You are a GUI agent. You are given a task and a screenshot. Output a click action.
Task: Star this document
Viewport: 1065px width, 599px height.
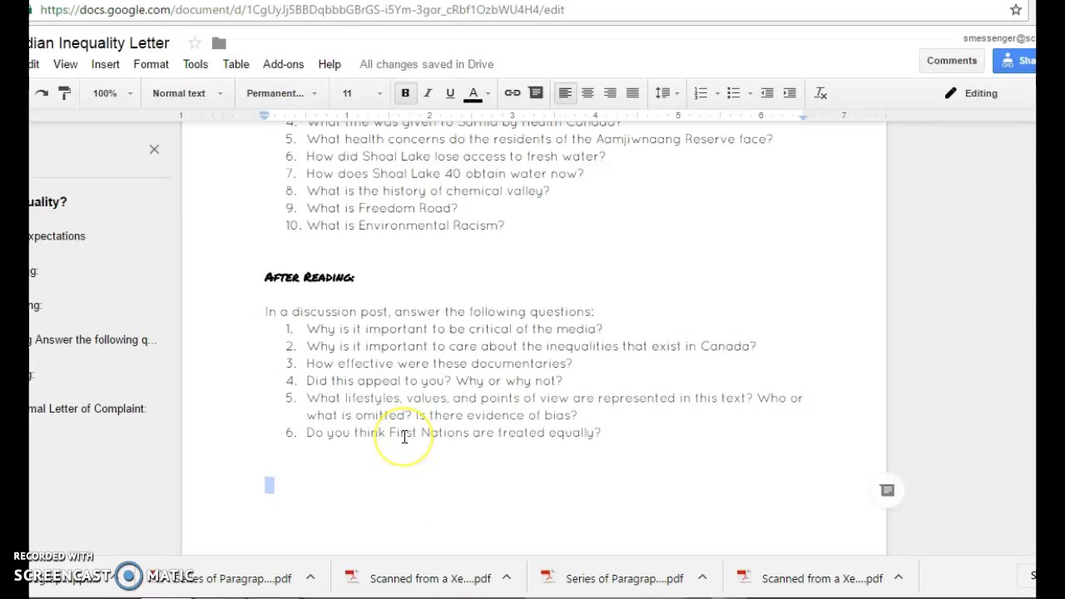pyautogui.click(x=194, y=43)
